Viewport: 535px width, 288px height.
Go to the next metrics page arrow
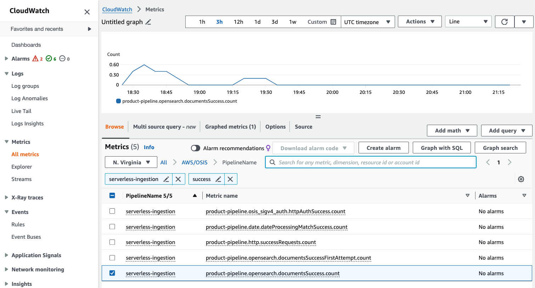click(x=509, y=162)
